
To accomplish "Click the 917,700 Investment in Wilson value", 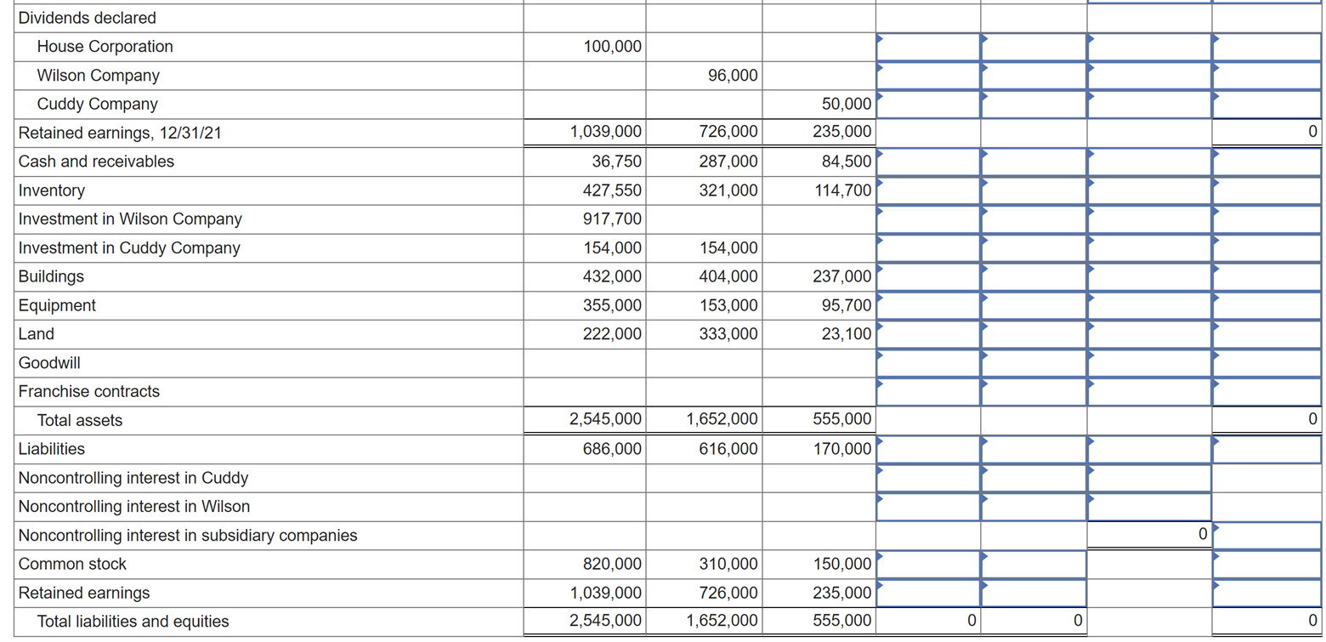I will click(613, 220).
